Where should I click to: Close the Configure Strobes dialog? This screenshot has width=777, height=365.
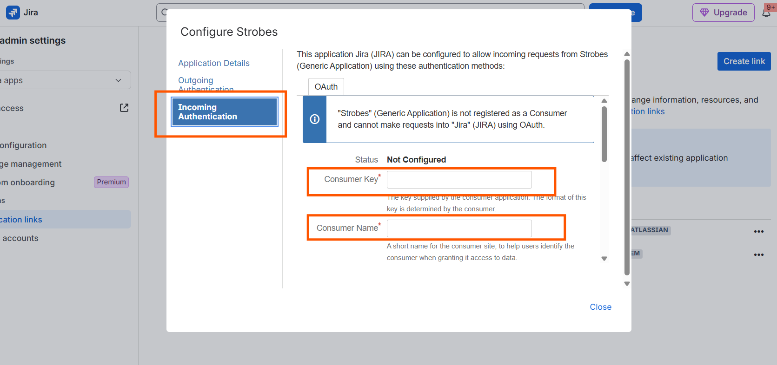601,307
